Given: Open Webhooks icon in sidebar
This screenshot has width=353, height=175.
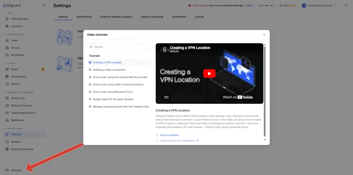Looking at the screenshot, I should [x=7, y=120].
